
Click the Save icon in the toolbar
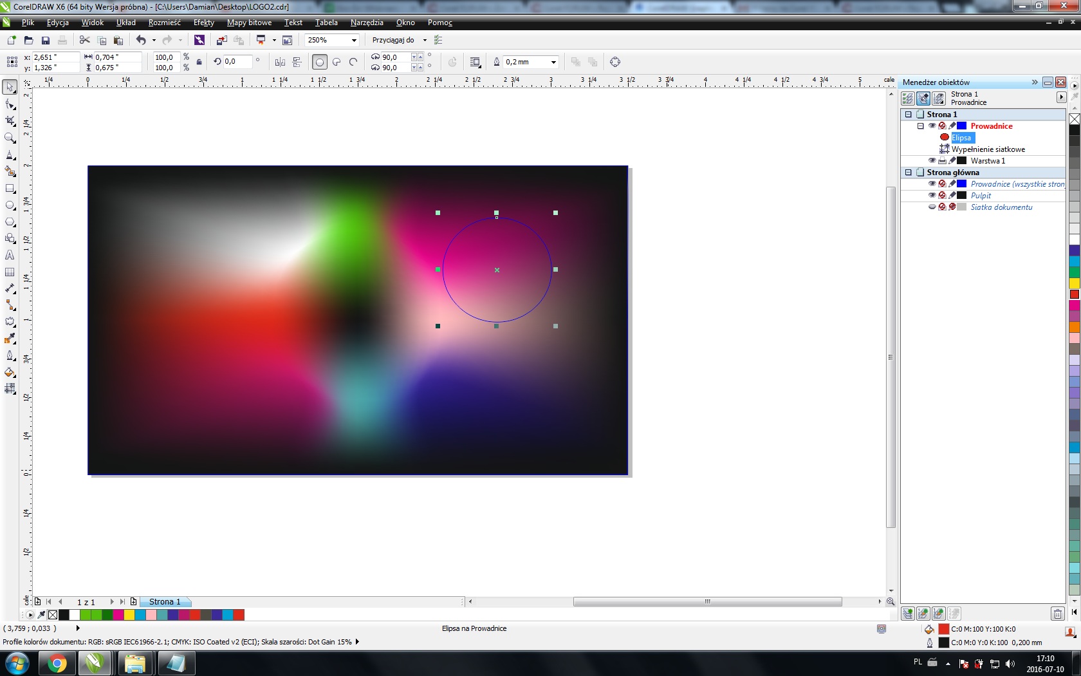45,40
